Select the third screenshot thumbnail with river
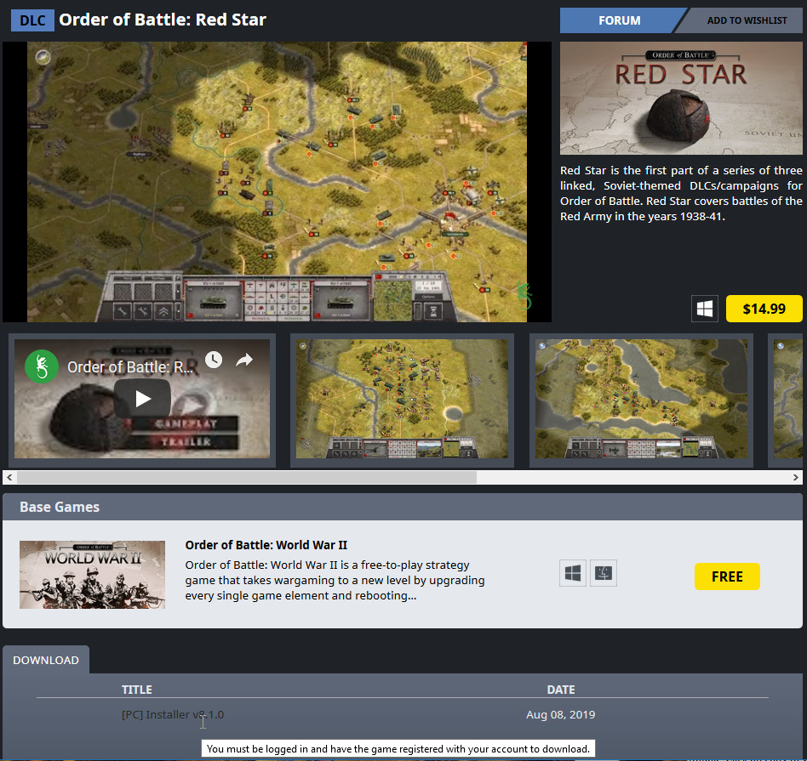Image resolution: width=807 pixels, height=761 pixels. (641, 400)
